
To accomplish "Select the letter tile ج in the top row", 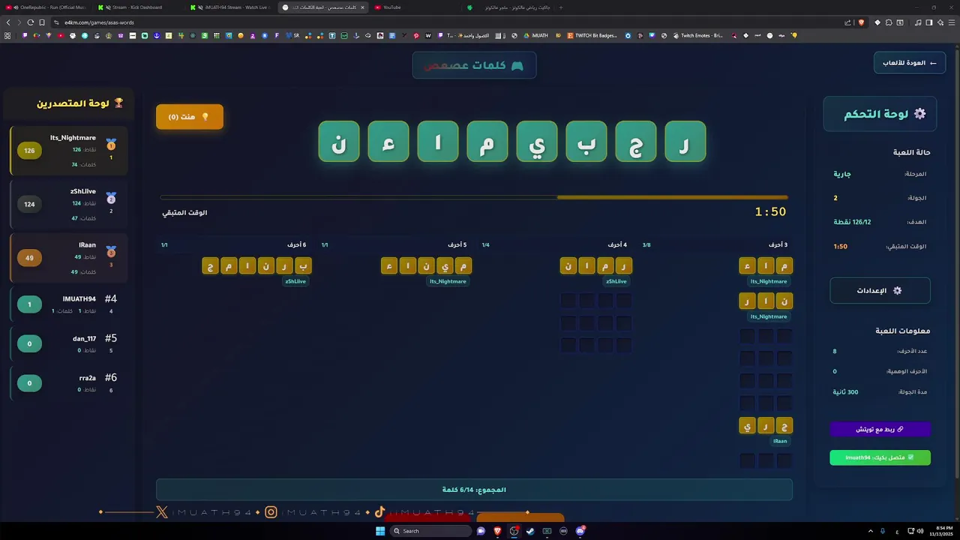I will tap(636, 141).
